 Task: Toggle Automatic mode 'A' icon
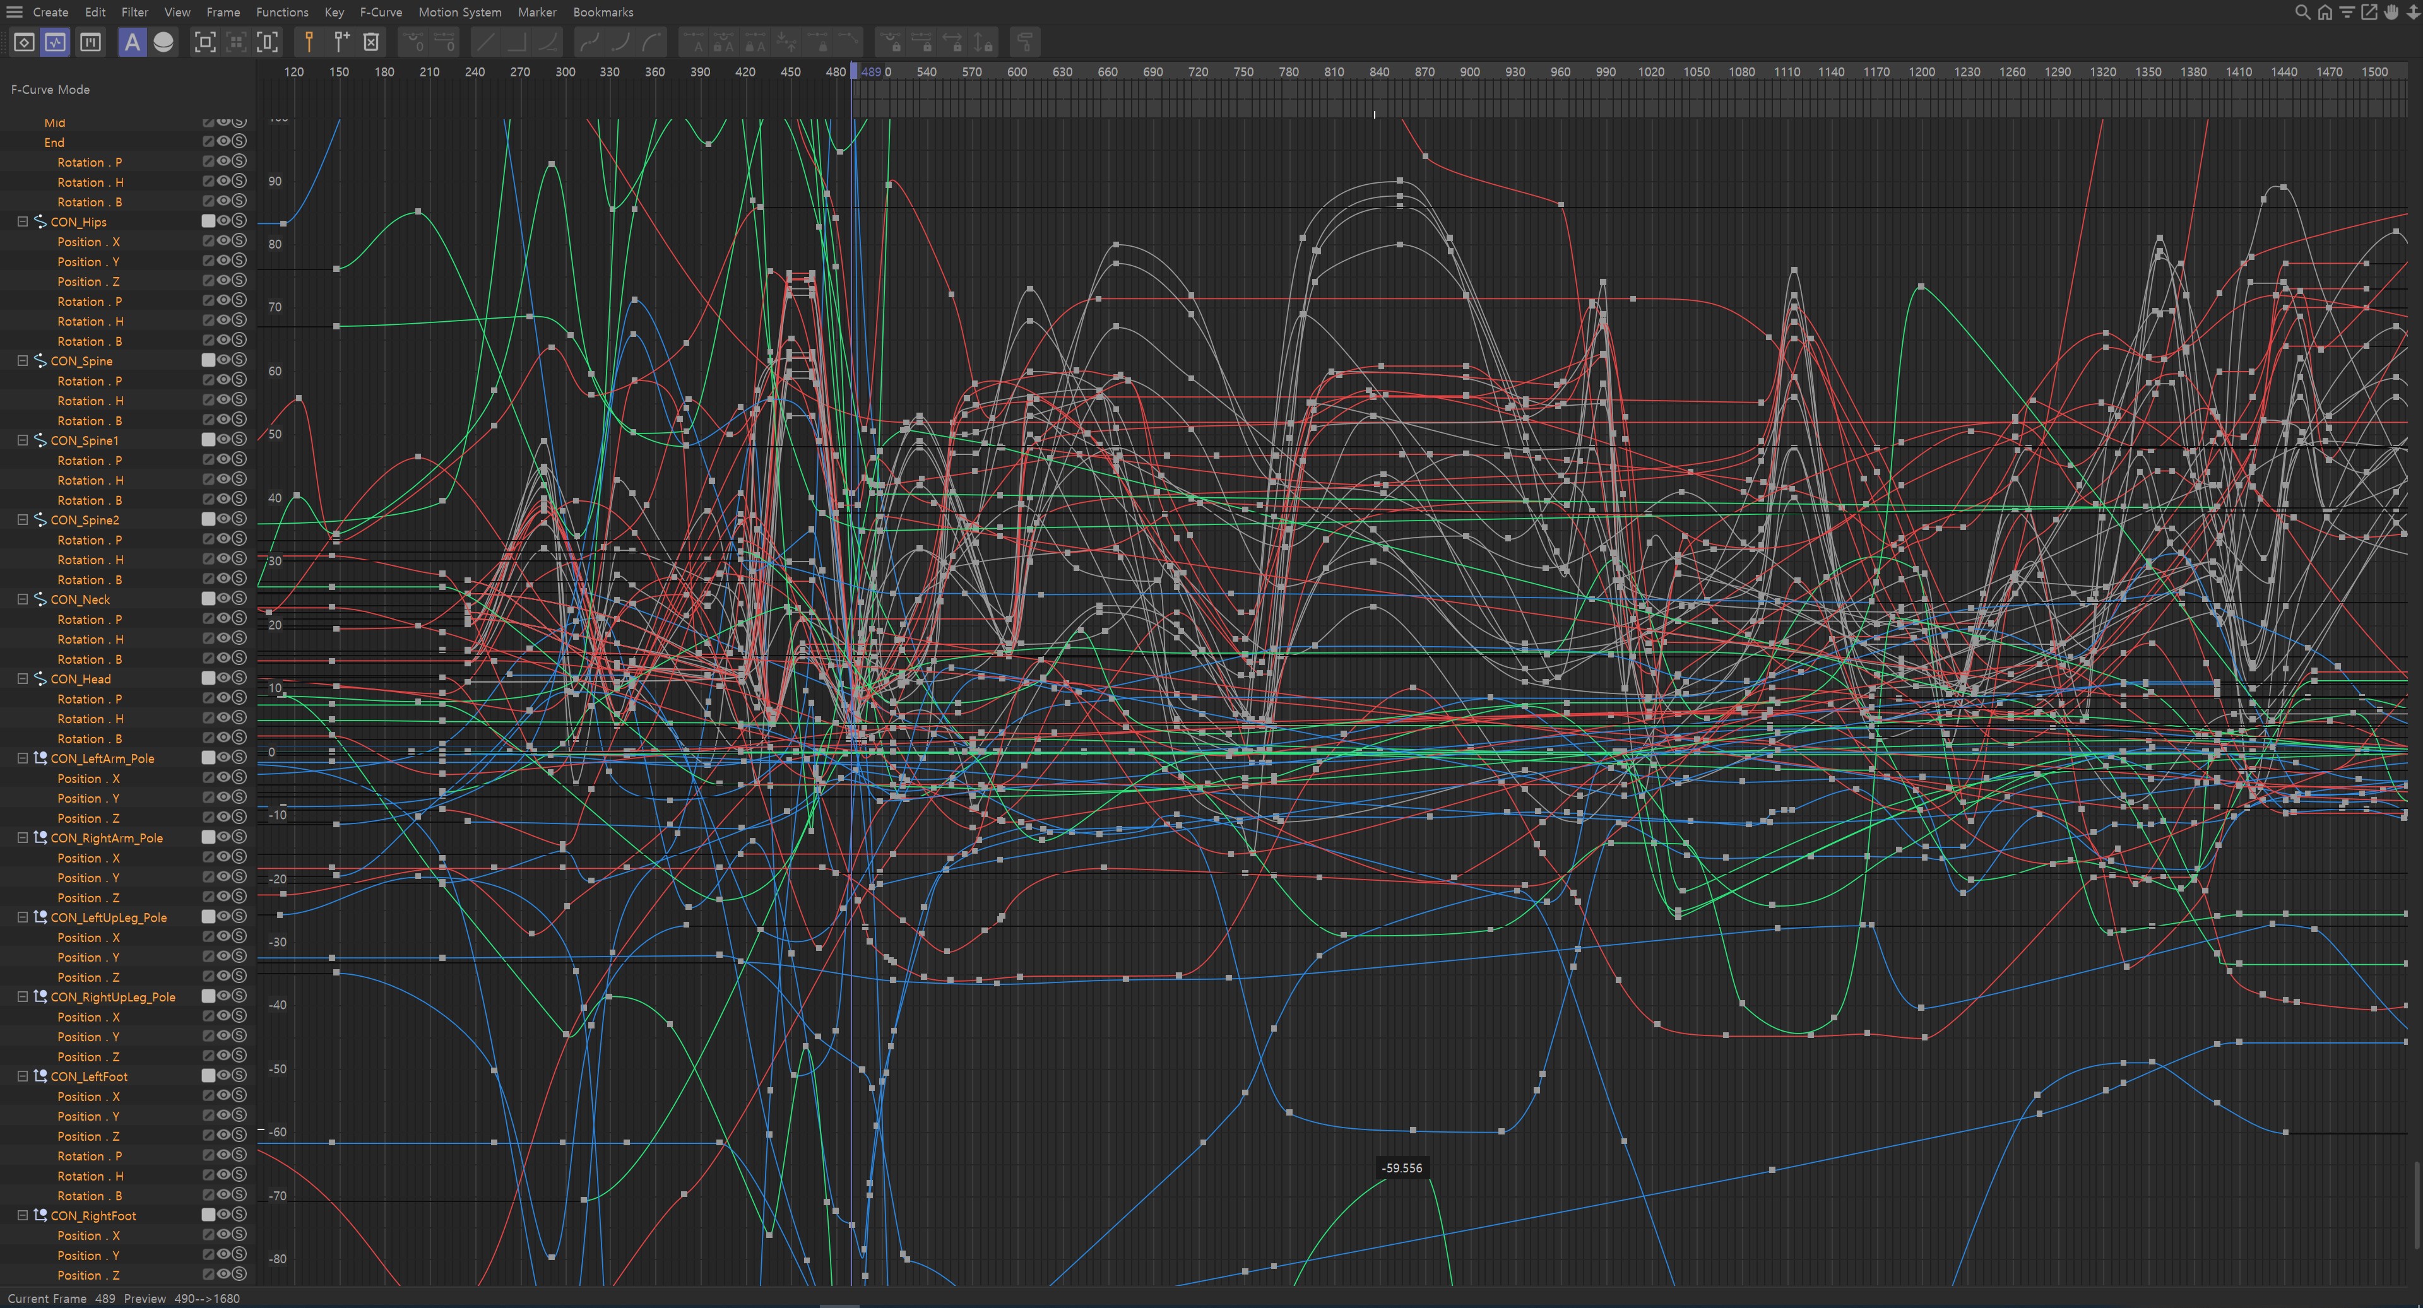[132, 42]
